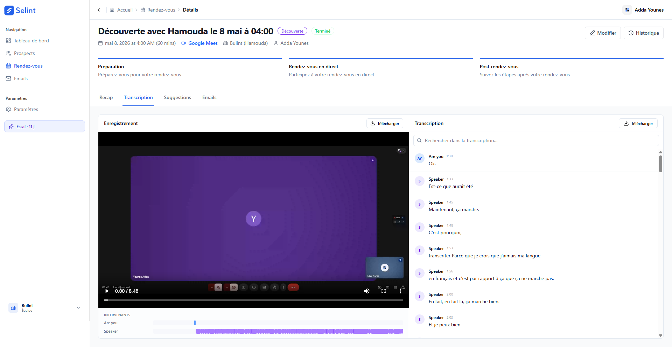
Task: Go back using the breadcrumb arrow
Action: pyautogui.click(x=99, y=10)
